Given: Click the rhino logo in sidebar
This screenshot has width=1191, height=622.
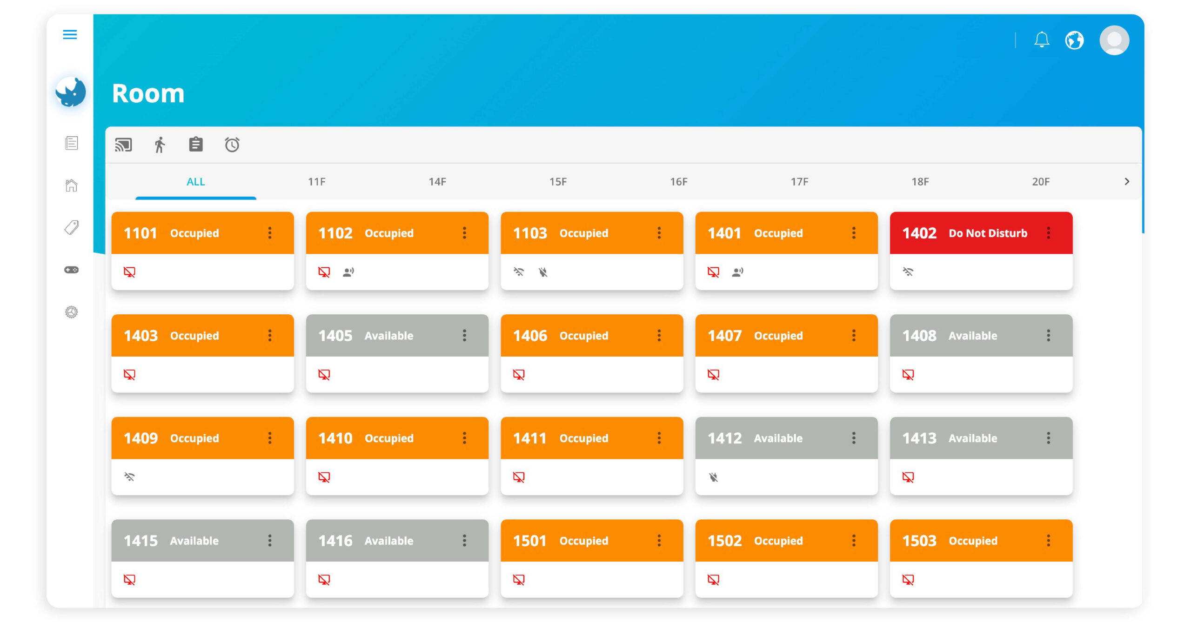Looking at the screenshot, I should pos(71,92).
